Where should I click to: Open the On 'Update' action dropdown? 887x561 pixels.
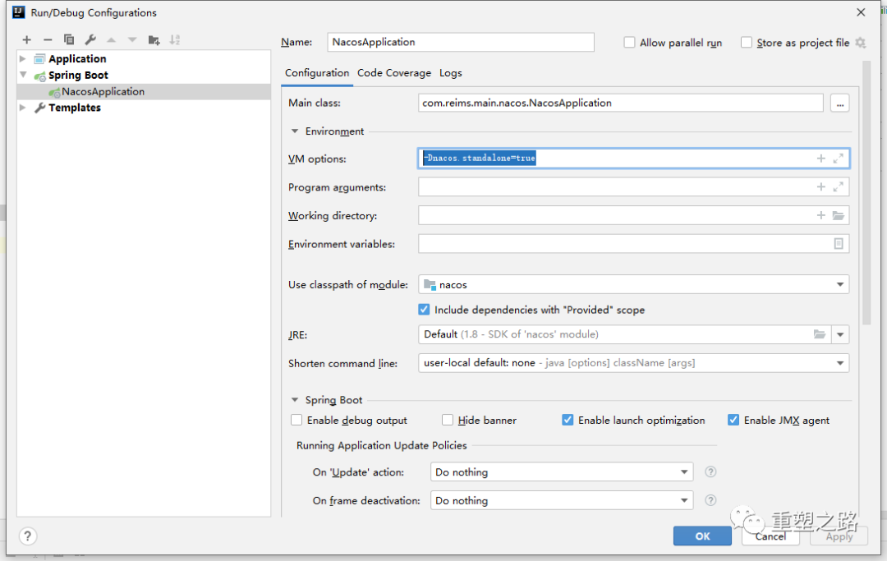pos(684,472)
